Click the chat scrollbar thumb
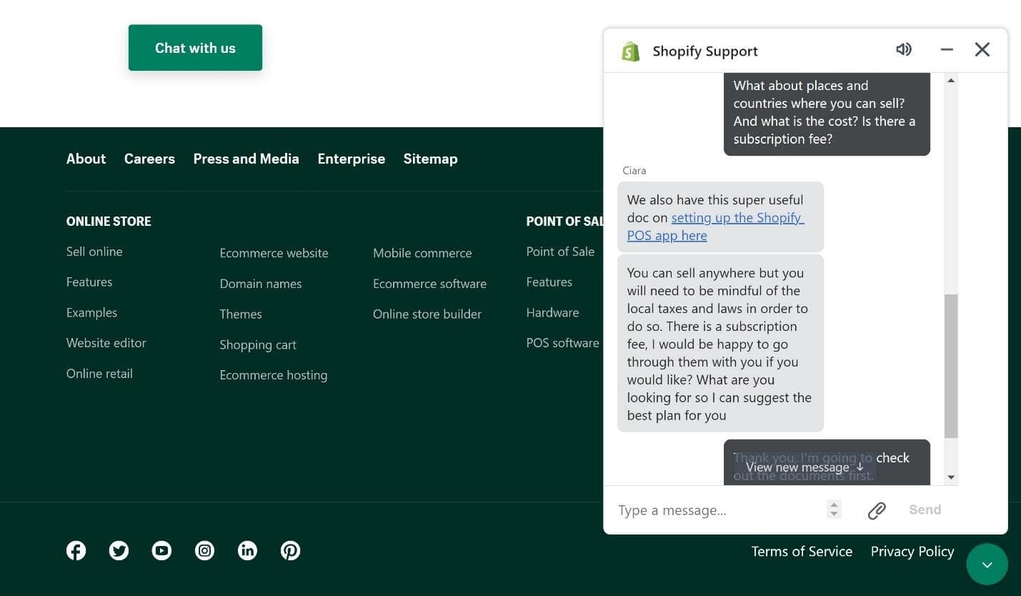 951,365
